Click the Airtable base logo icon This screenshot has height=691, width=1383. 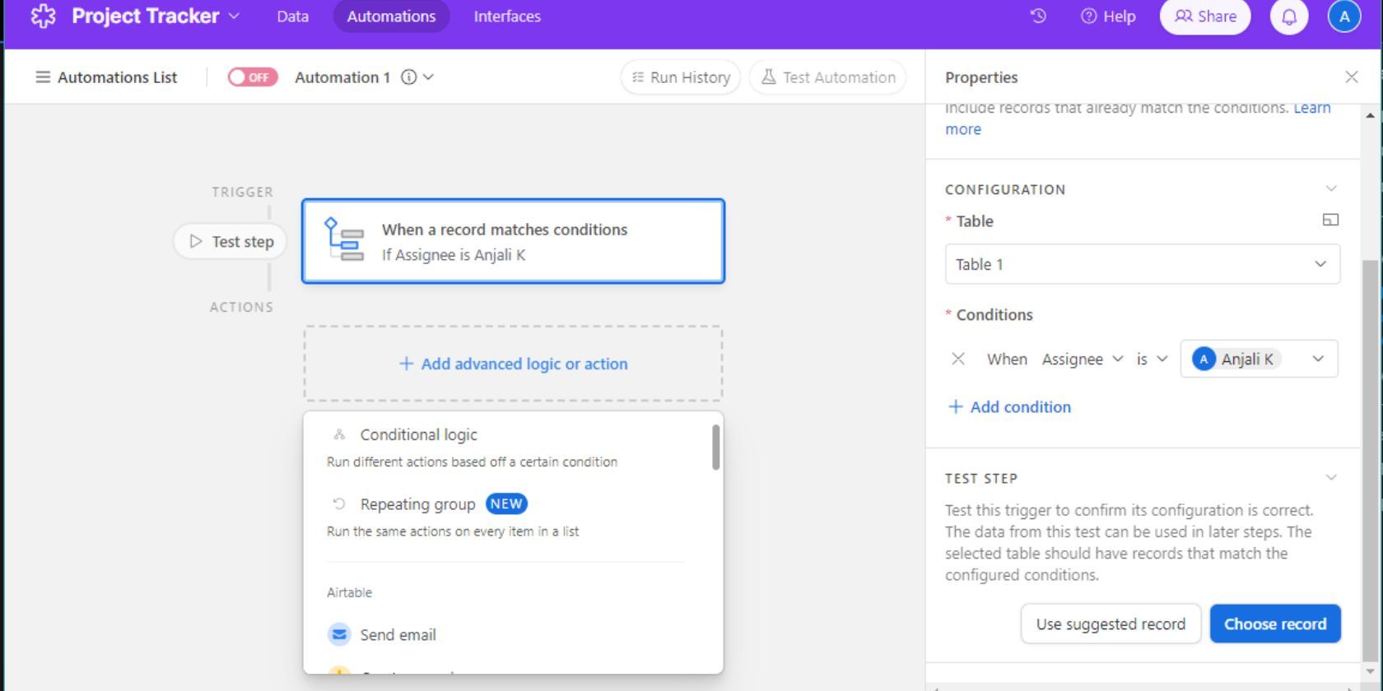[43, 16]
